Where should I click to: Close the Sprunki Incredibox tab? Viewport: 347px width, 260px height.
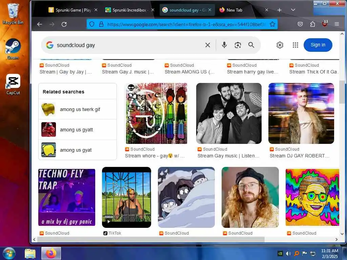[x=153, y=10]
